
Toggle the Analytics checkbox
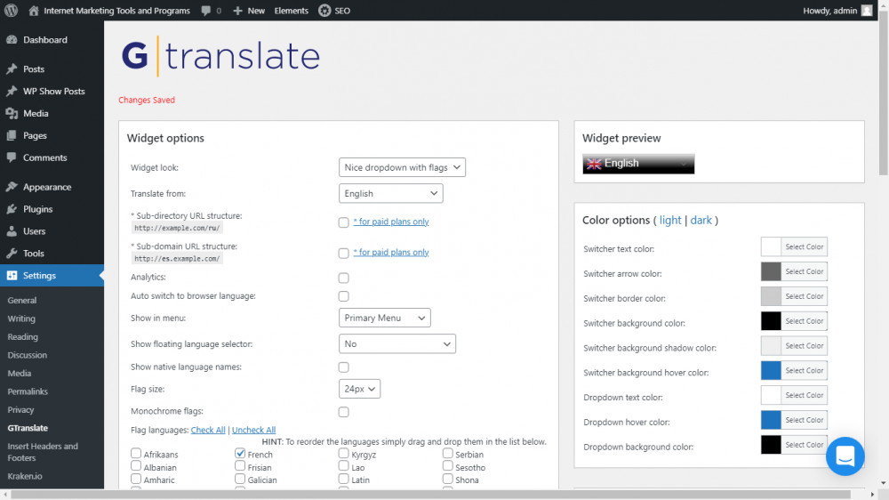343,278
